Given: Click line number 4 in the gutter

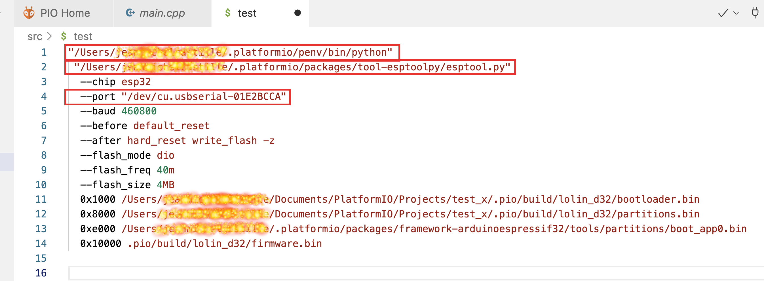Looking at the screenshot, I should [x=44, y=97].
